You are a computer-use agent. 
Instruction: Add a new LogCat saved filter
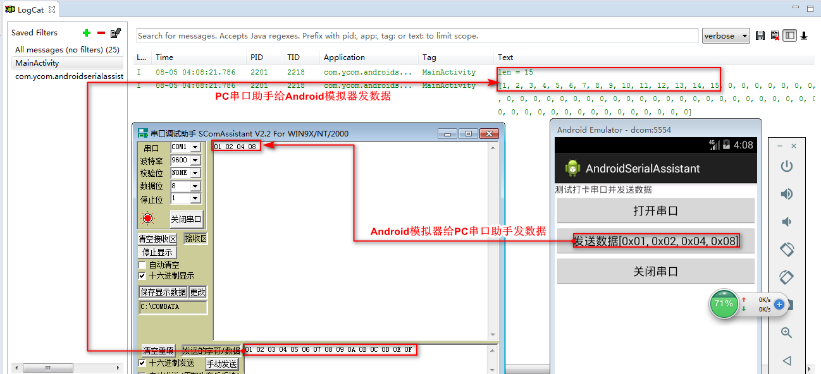87,33
